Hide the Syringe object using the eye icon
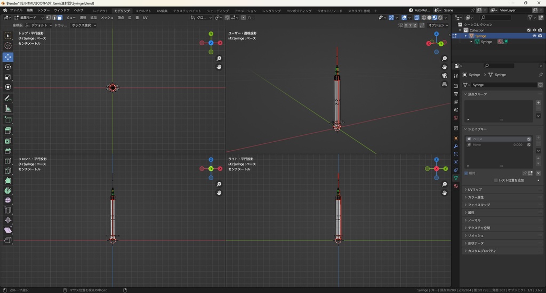Screen dimensions: 546x293 [x=534, y=36]
